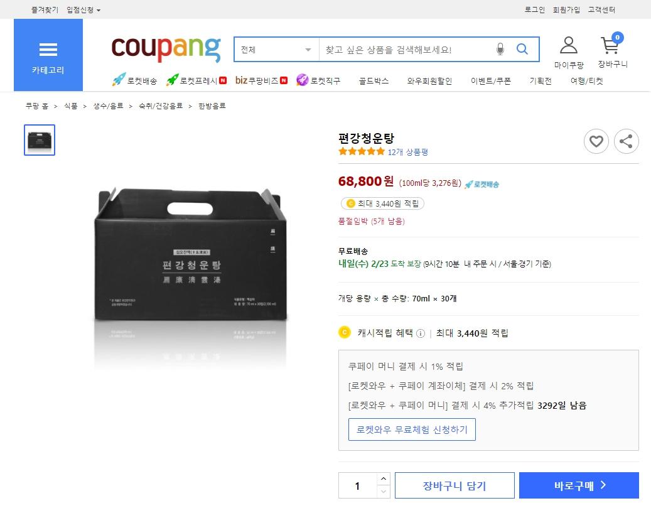Open the 로켓배송 menu item

[x=135, y=81]
